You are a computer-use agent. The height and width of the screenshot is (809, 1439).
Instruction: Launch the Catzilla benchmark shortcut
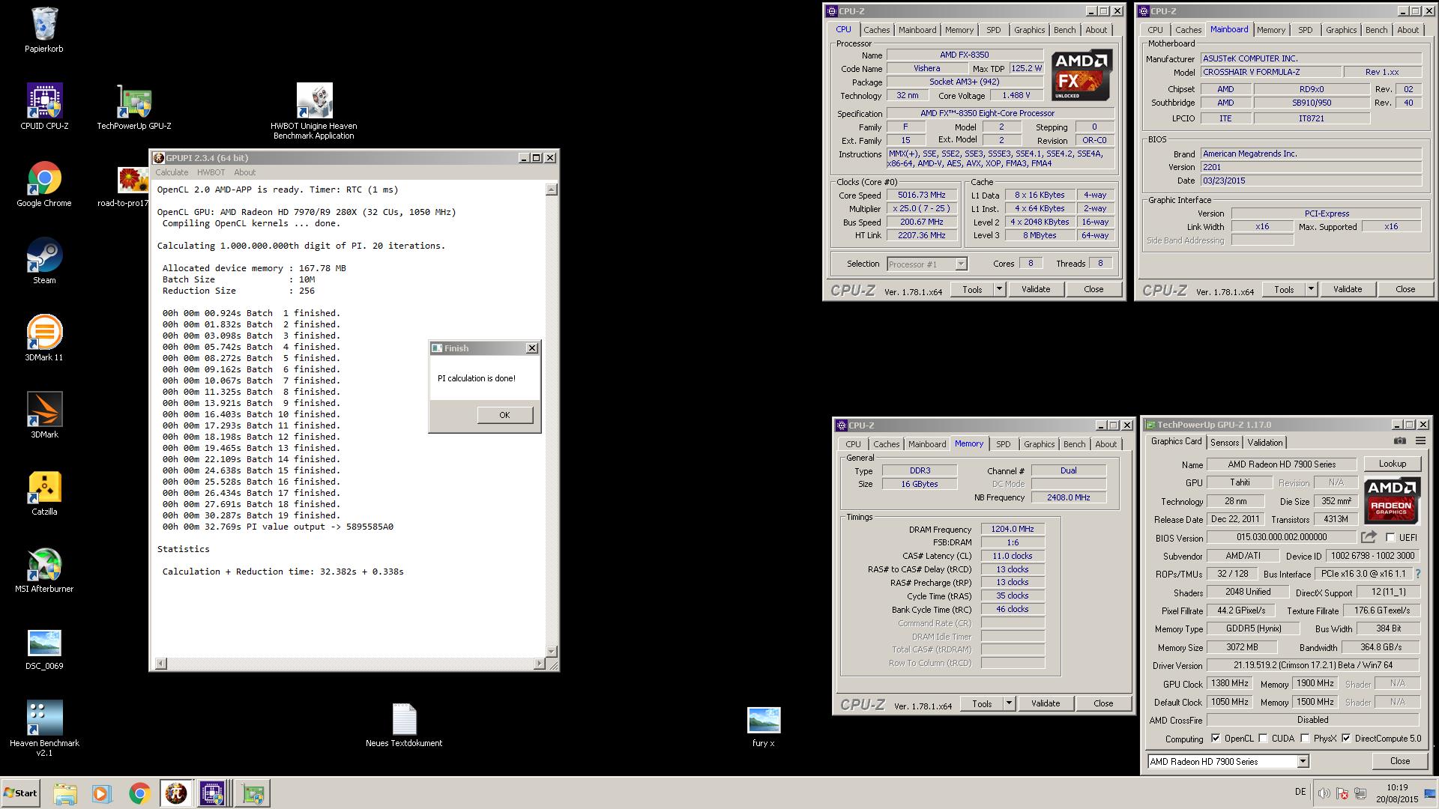pos(44,492)
